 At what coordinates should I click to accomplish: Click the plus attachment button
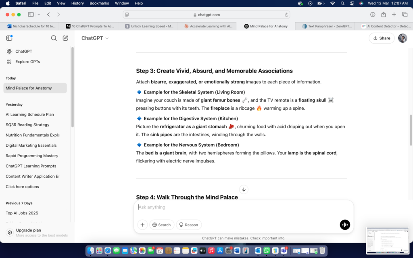pos(142,225)
